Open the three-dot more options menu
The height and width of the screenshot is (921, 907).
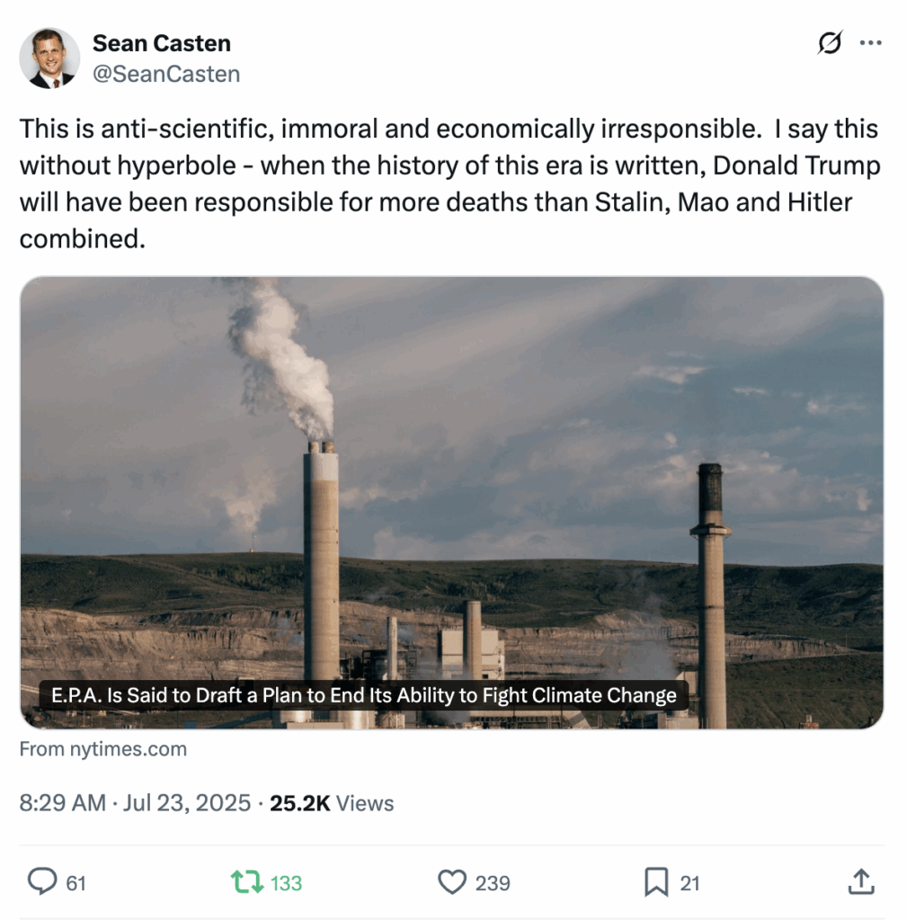coord(871,42)
